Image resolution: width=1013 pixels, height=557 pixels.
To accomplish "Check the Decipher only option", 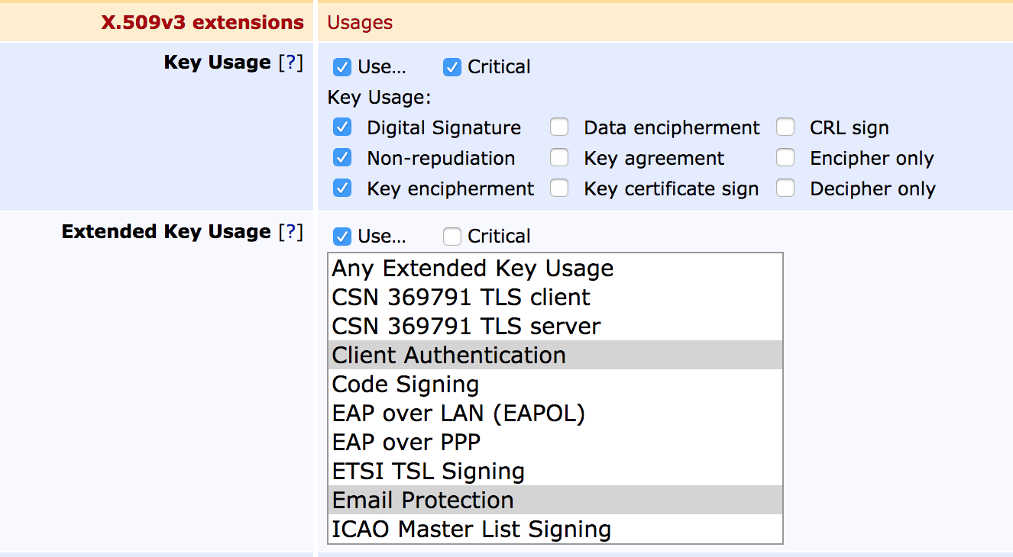I will click(786, 188).
